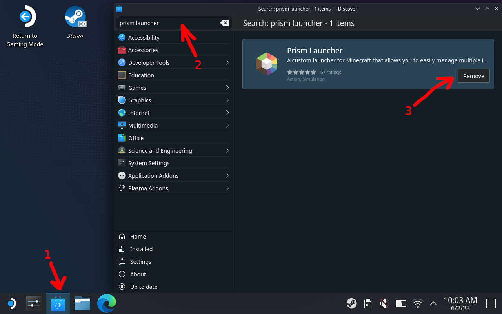Launch Microsoft Edge from the taskbar

107,303
